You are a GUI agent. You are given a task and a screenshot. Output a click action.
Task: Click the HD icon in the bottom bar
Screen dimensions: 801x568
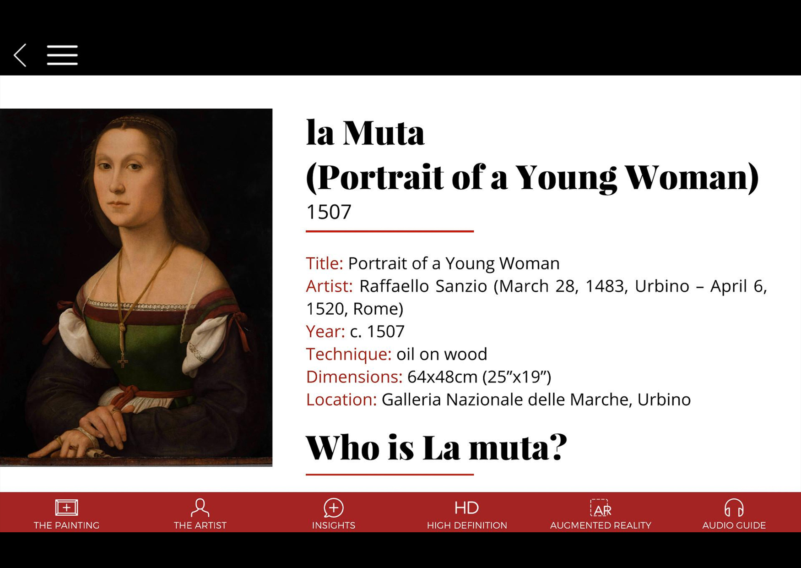[x=466, y=508]
